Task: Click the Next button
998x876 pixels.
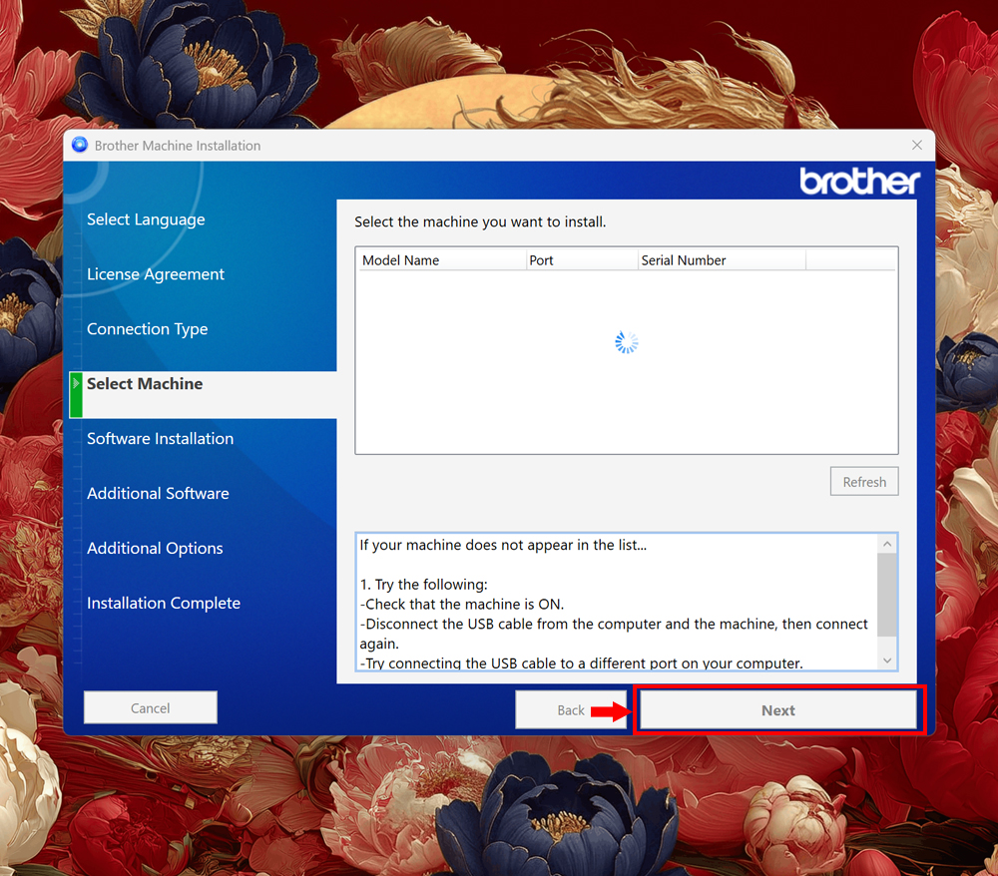Action: pos(778,710)
